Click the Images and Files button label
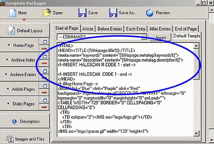214x144 pixels. click(x=30, y=139)
